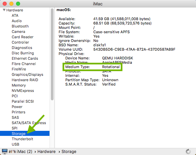
Task: Open SPI in the sidebar
Action: click(14, 128)
